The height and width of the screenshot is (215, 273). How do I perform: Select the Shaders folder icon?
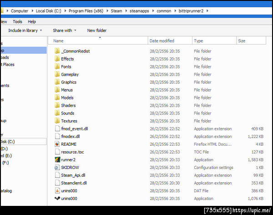click(x=57, y=105)
